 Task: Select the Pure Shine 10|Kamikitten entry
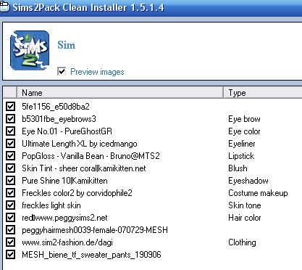click(64, 181)
